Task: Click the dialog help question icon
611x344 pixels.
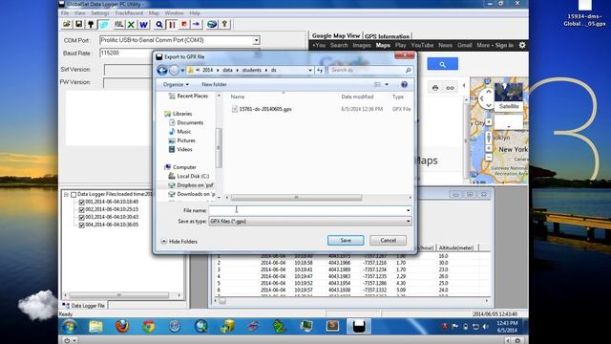Action: click(x=404, y=84)
